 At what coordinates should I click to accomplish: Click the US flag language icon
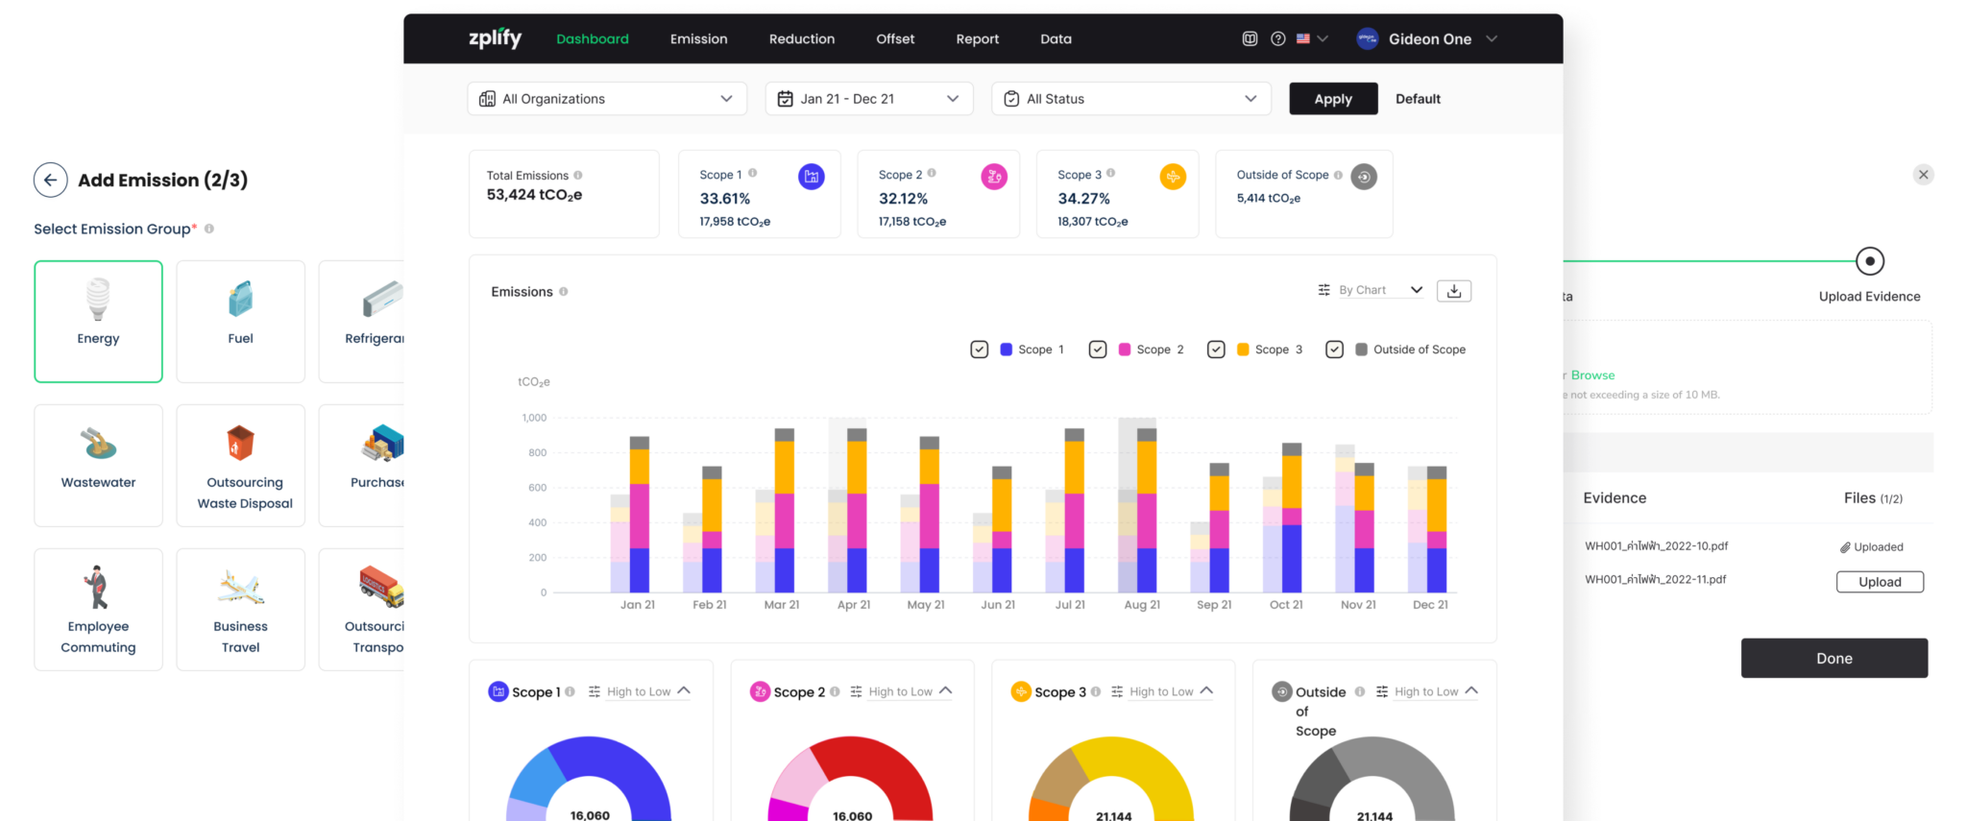click(x=1303, y=39)
